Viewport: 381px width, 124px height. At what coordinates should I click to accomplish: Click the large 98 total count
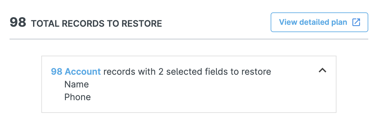tap(18, 22)
